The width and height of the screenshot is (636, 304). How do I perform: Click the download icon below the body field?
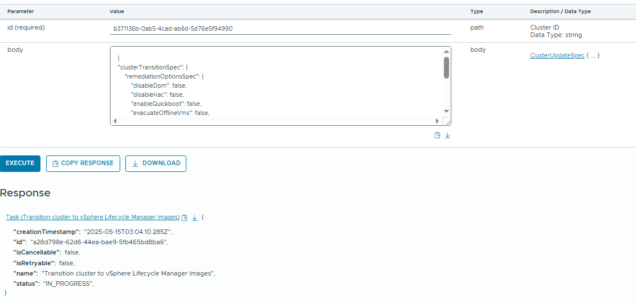coord(447,135)
